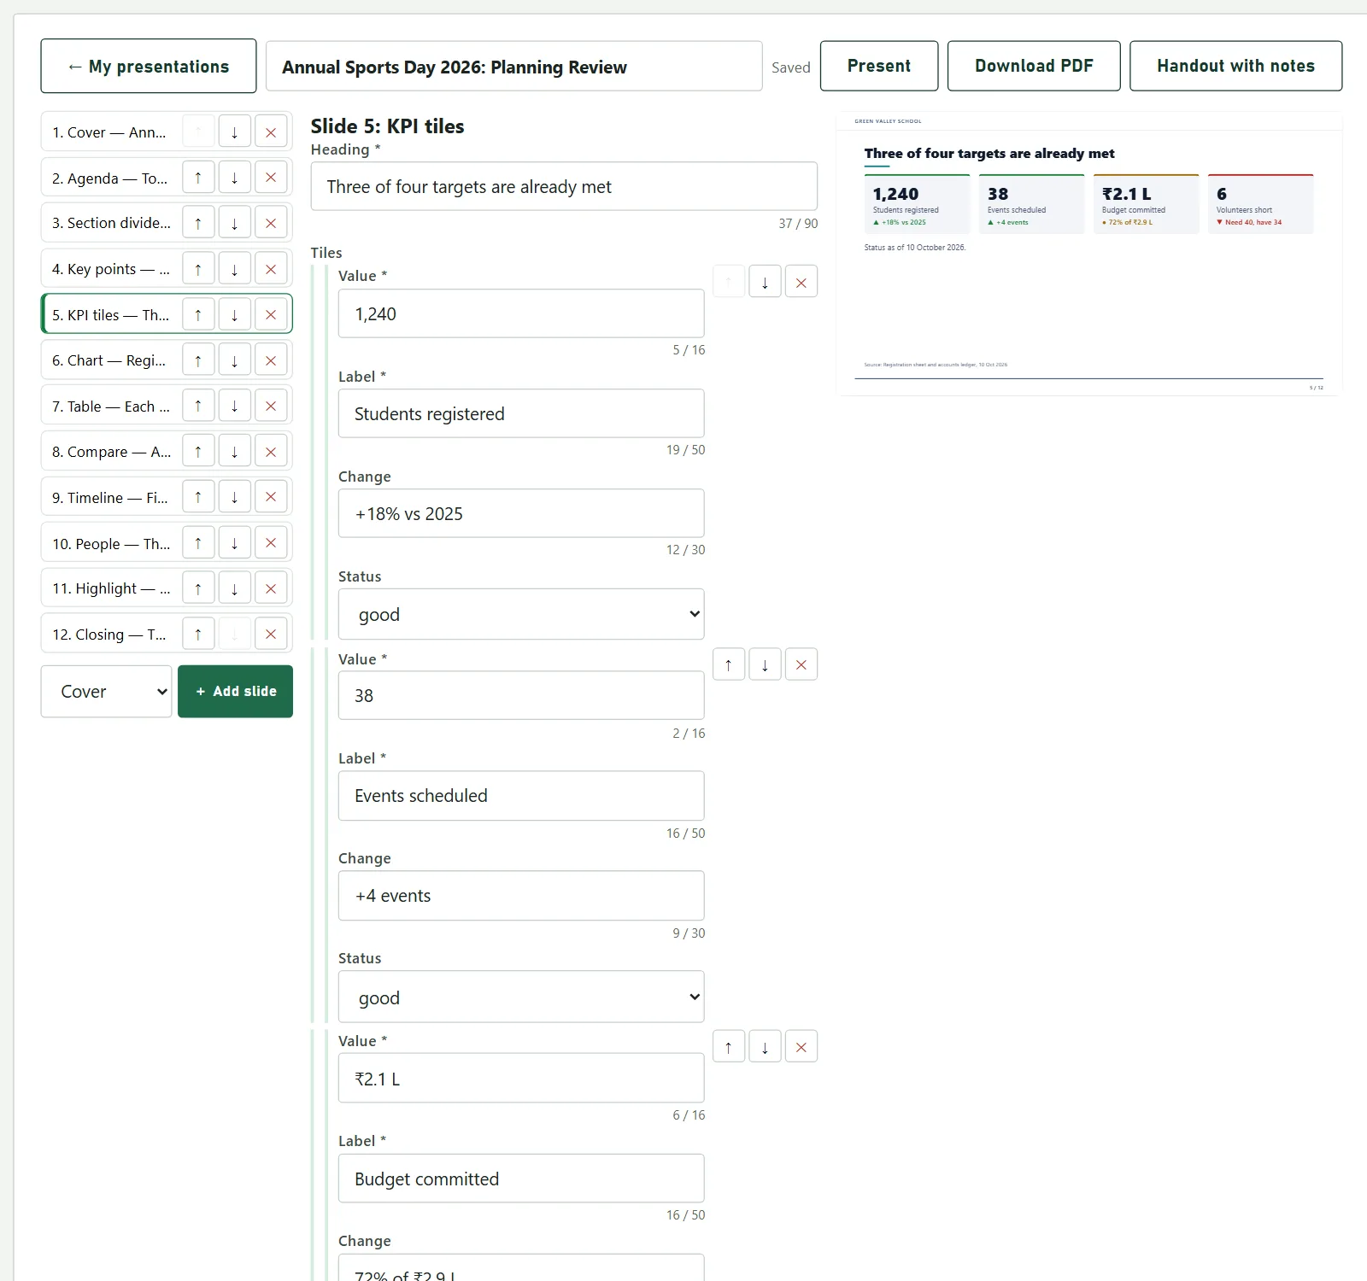
Task: Click the Add slide button
Action: click(236, 692)
